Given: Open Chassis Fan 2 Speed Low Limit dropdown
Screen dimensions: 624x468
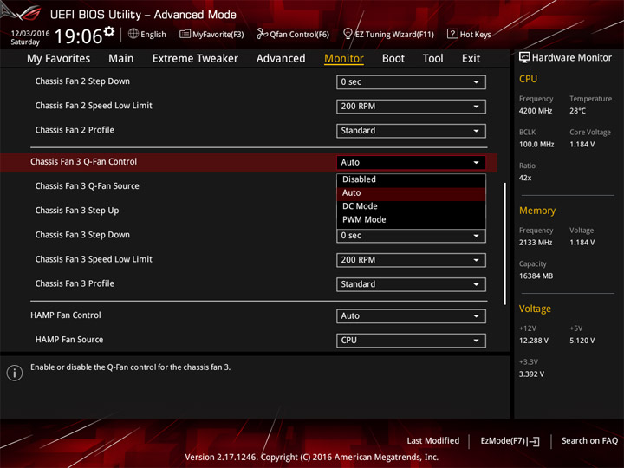Looking at the screenshot, I should click(x=411, y=107).
